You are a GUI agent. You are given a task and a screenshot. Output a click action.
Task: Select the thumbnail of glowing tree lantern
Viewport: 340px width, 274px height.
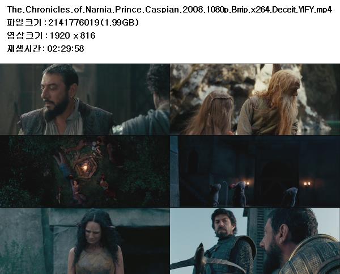pos(85,171)
